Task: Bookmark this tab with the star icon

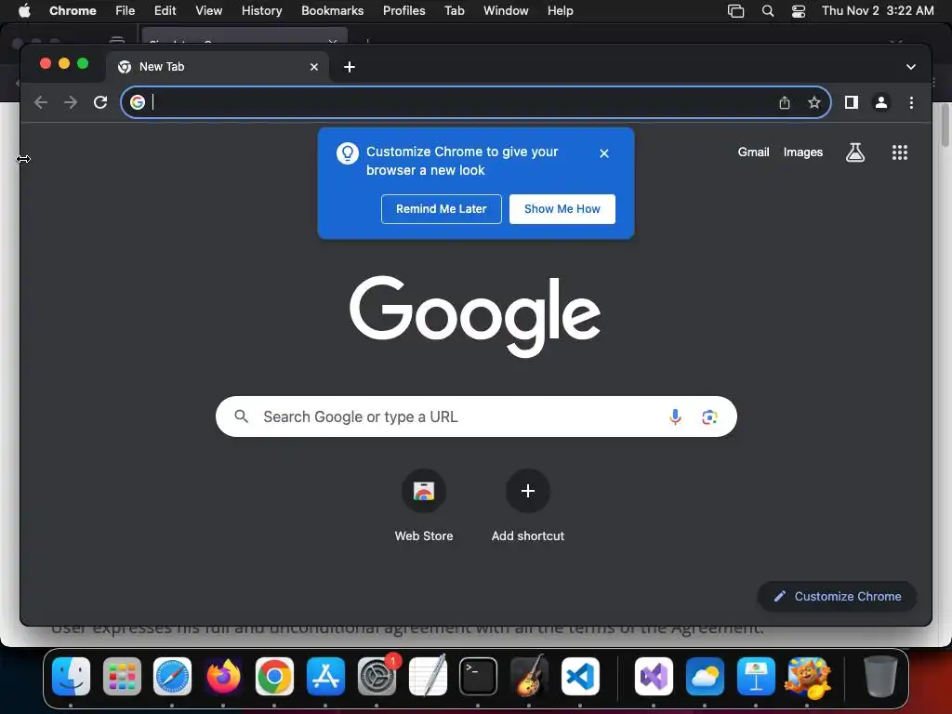Action: [x=814, y=102]
